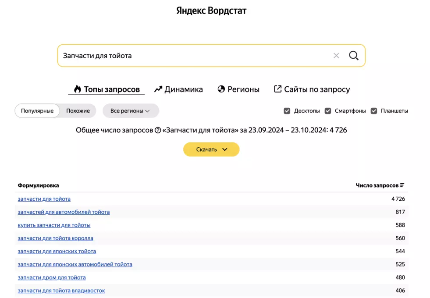The image size is (430, 298).
Task: Uncheck the Десктопы checkbox
Action: point(287,111)
